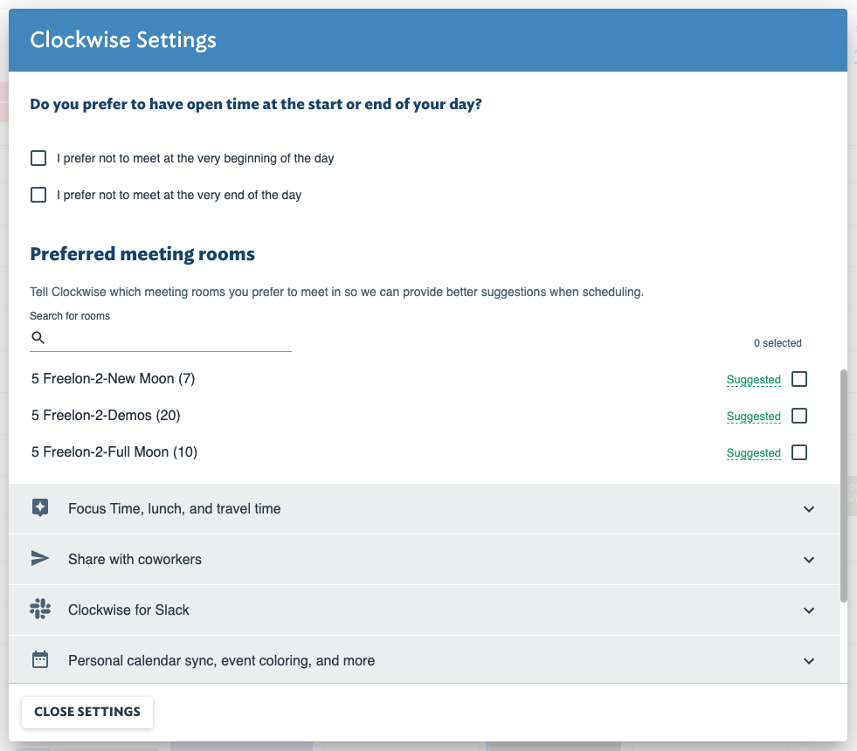The image size is (857, 751).
Task: Click the Suggested link for New Moon room
Action: pyautogui.click(x=753, y=380)
